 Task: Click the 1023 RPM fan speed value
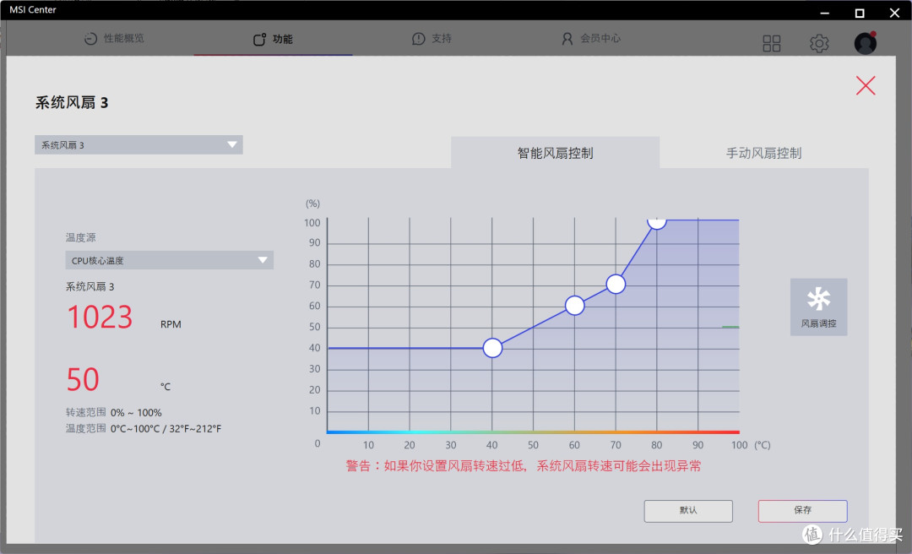pos(100,318)
